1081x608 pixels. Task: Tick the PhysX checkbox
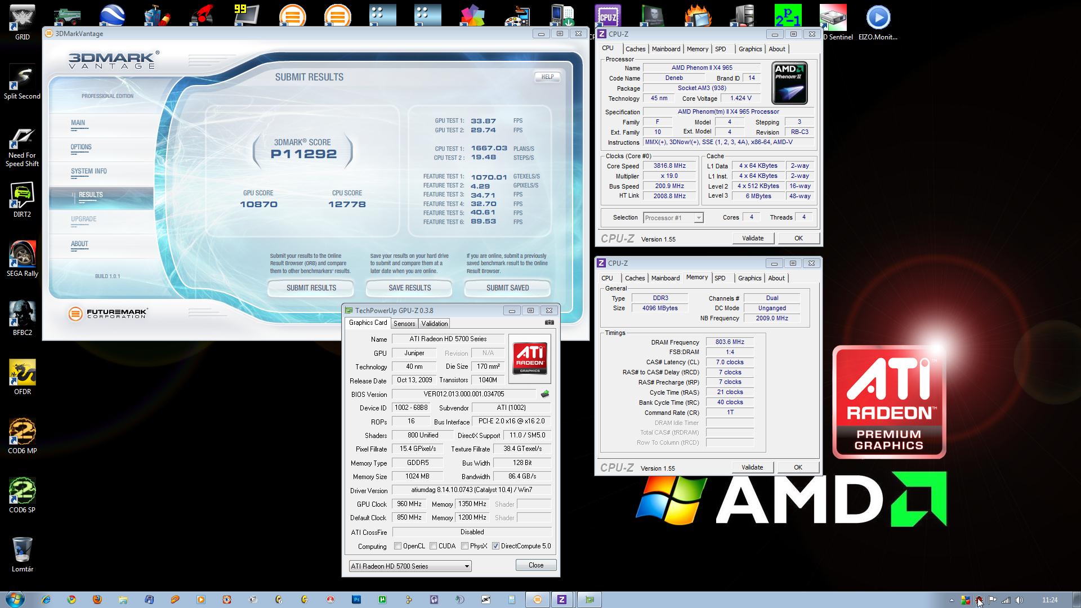pyautogui.click(x=464, y=546)
